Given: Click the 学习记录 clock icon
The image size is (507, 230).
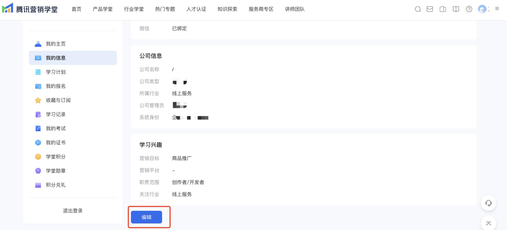Looking at the screenshot, I should pyautogui.click(x=38, y=114).
